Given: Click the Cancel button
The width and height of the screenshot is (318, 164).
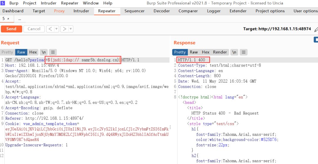Looking at the screenshot, I should pyautogui.click(x=34, y=29).
